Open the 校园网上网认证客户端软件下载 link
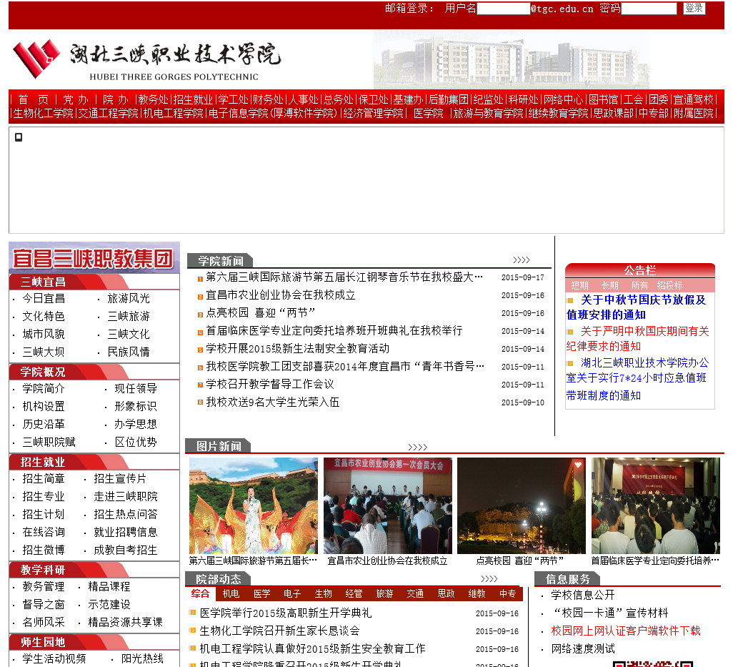The image size is (733, 667). (x=626, y=631)
